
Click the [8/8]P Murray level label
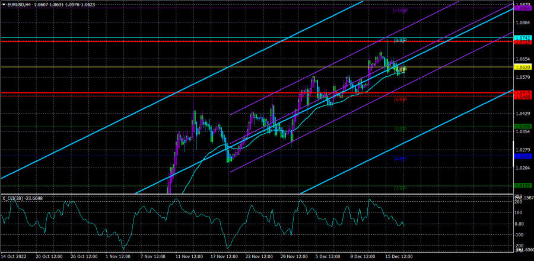point(399,41)
